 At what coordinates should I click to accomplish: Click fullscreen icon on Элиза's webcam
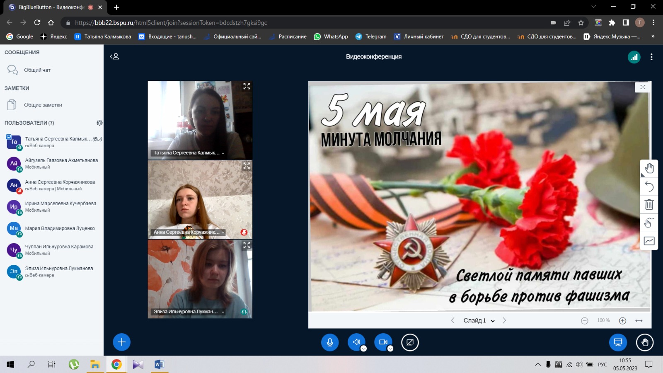247,245
